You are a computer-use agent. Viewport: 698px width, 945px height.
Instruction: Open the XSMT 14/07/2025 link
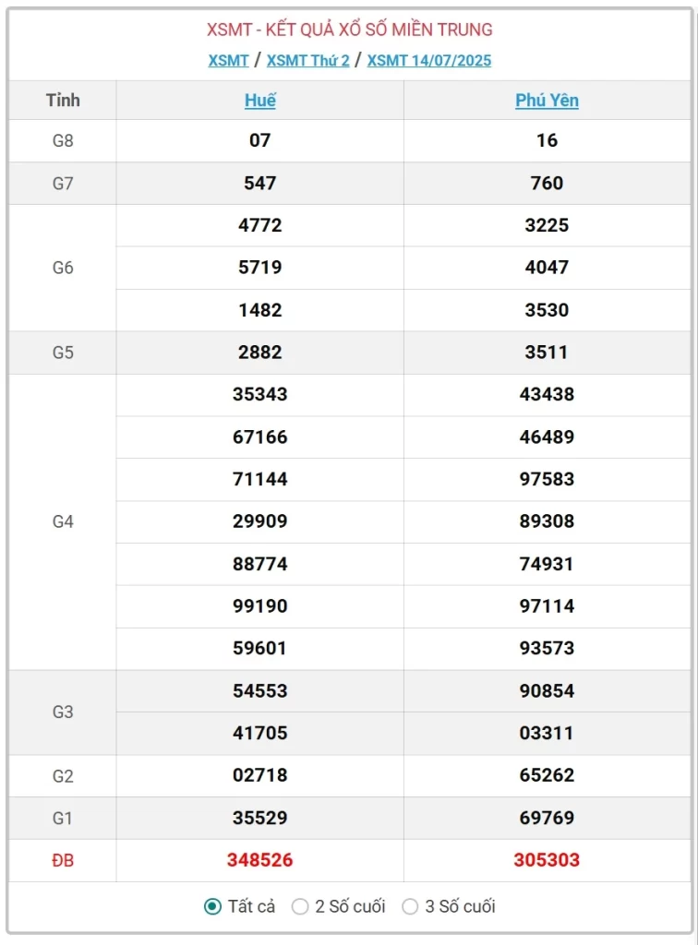(x=429, y=61)
